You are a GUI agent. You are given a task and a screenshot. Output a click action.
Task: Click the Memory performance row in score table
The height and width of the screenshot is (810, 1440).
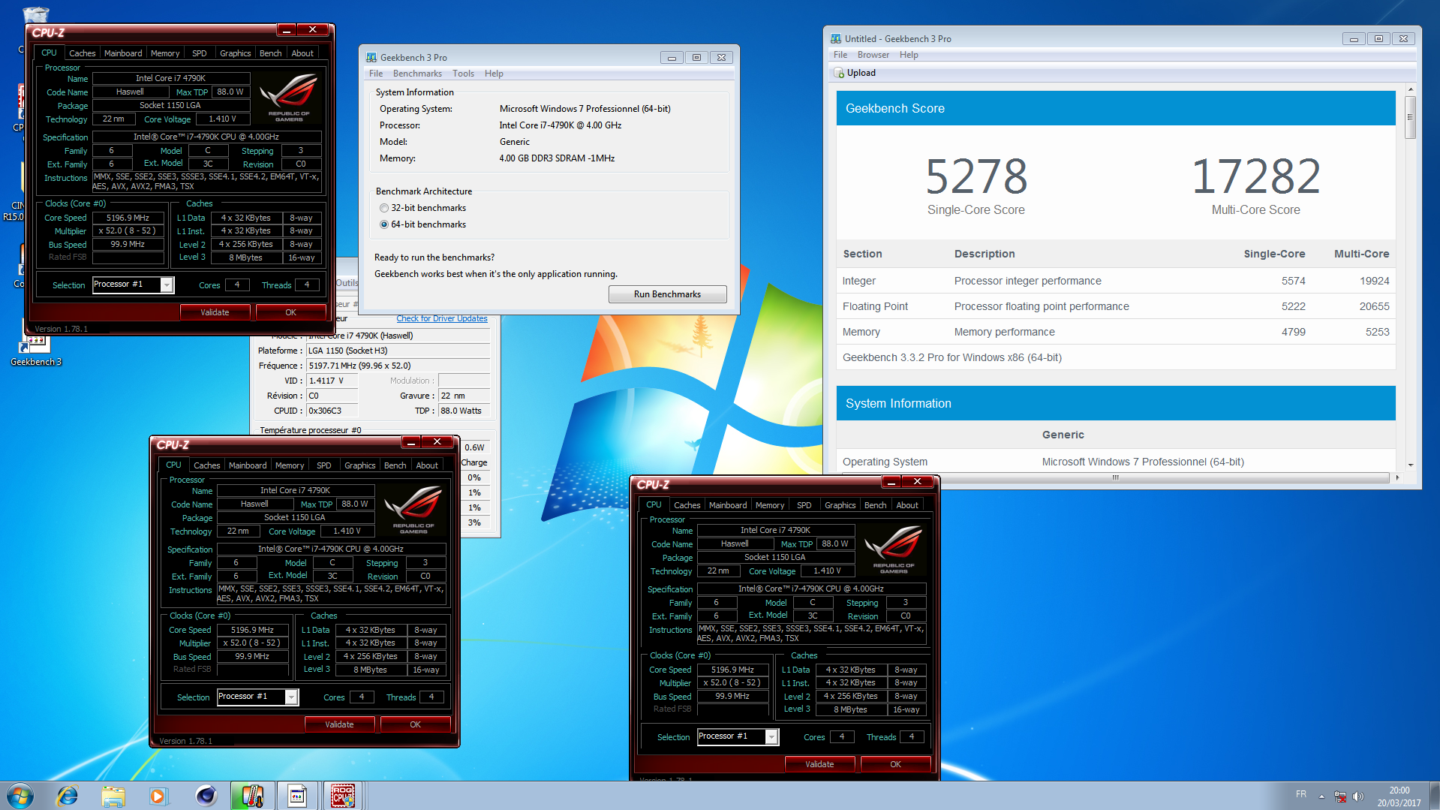pyautogui.click(x=1116, y=332)
